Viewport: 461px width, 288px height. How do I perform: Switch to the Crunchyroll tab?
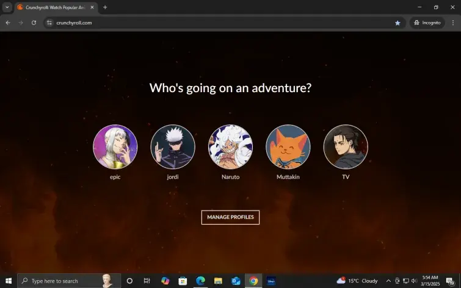tap(56, 7)
